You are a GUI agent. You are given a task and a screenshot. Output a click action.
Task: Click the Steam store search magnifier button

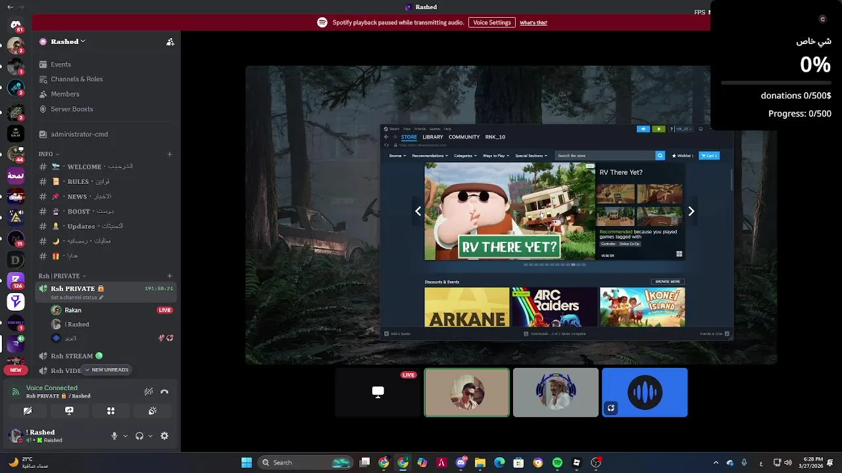click(x=660, y=156)
